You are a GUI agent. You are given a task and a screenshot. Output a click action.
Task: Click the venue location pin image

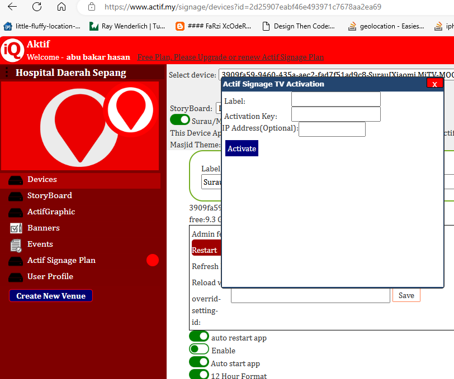tap(80, 126)
